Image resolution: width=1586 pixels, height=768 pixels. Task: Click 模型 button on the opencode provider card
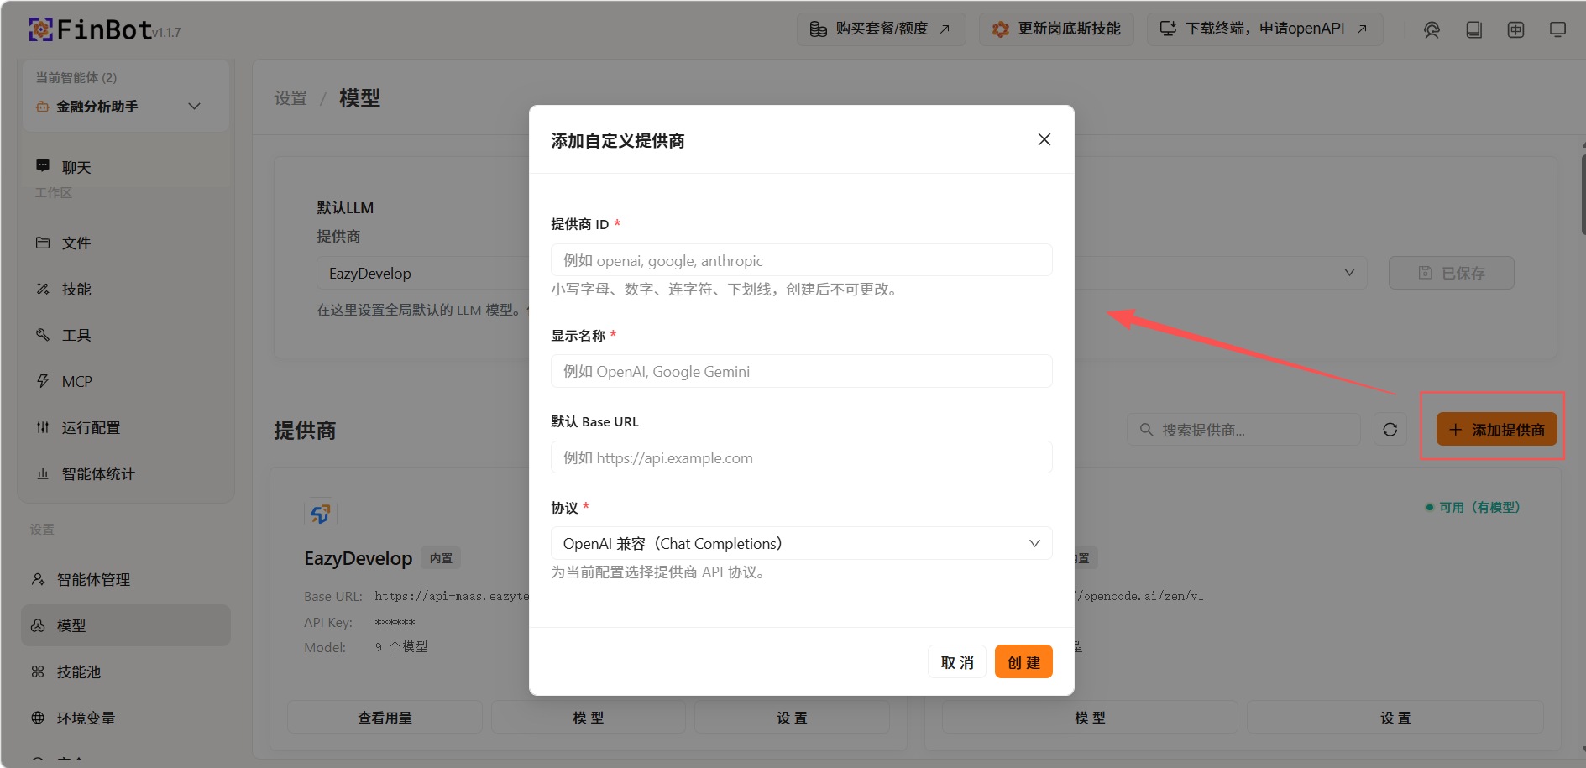[x=1090, y=718]
